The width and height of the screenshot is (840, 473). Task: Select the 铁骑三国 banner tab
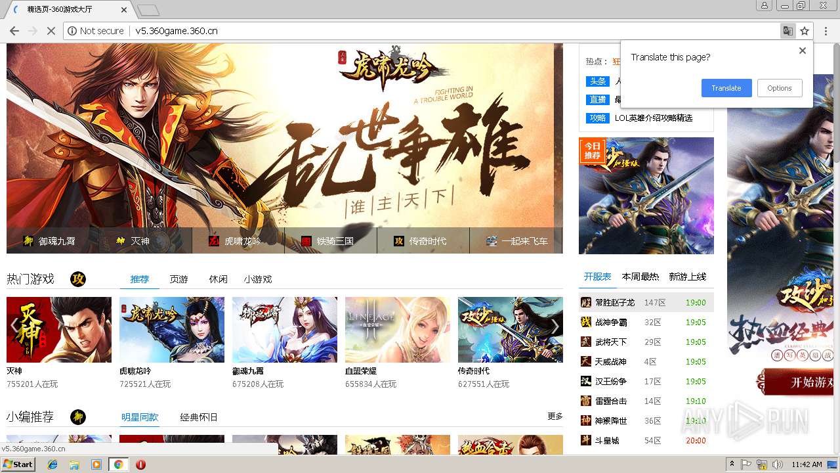pyautogui.click(x=330, y=241)
